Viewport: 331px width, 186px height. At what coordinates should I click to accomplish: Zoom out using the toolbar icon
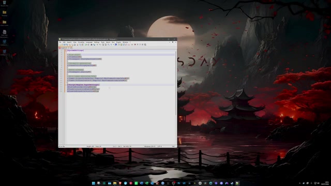(100, 45)
